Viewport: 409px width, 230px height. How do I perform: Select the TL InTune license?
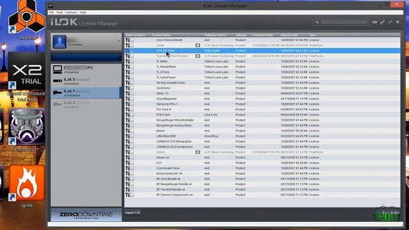coord(263,72)
